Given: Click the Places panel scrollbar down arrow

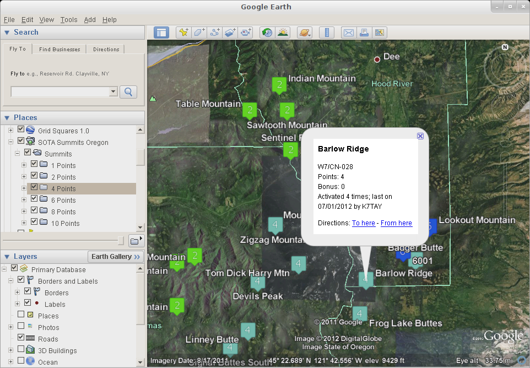Looking at the screenshot, I should 140,227.
